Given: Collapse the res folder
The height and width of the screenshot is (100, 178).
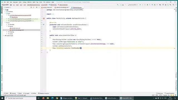Looking at the screenshot, I should click(x=5, y=23).
